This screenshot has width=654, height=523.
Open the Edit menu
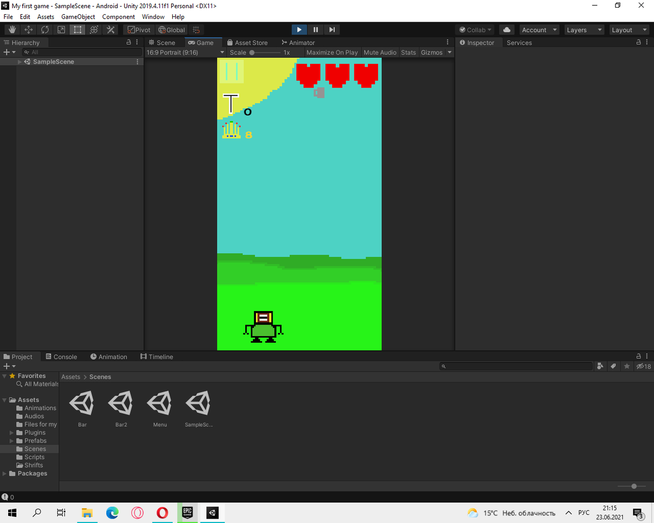[25, 17]
